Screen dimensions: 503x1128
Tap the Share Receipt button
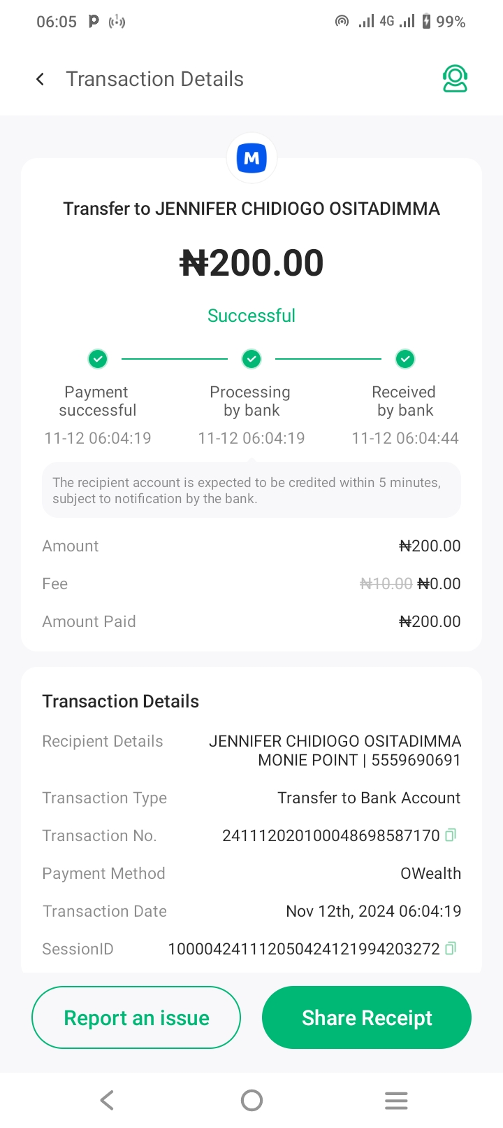click(367, 1017)
